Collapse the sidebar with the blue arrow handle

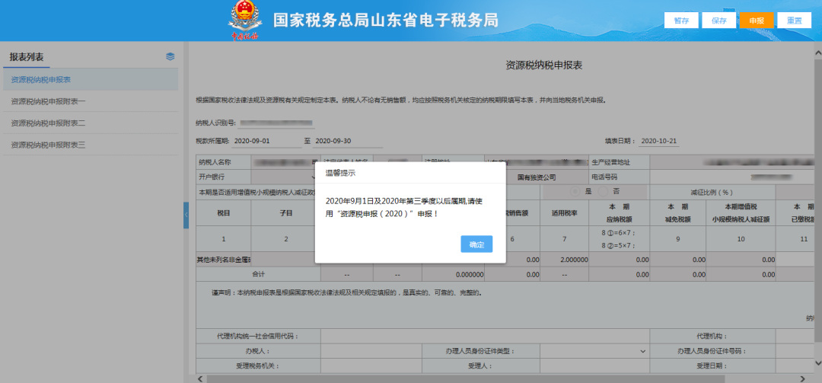click(186, 215)
